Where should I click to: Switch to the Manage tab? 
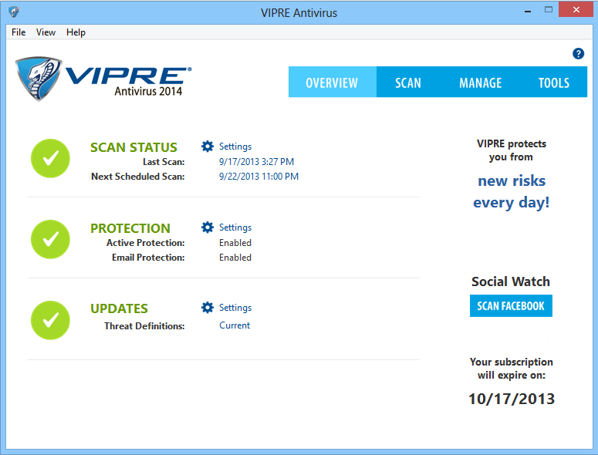(480, 83)
